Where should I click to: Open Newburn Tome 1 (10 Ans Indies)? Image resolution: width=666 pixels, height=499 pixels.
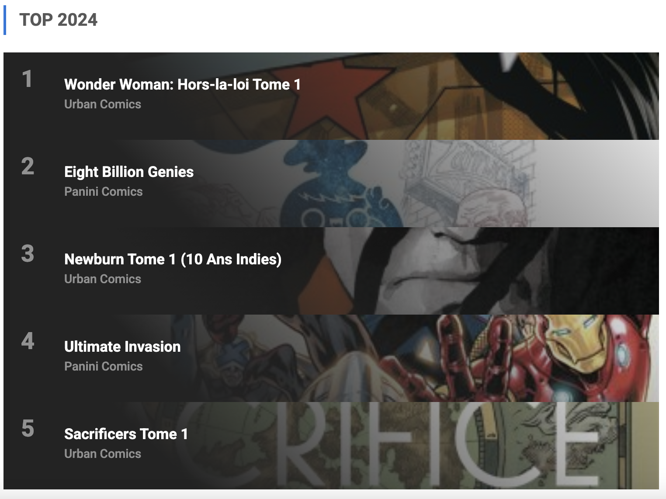173,259
